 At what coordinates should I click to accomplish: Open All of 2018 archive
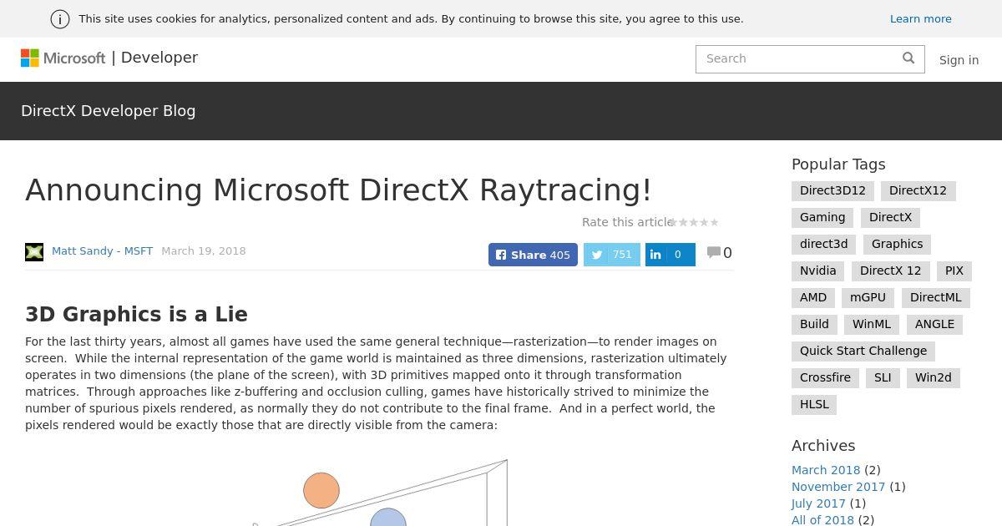[822, 520]
